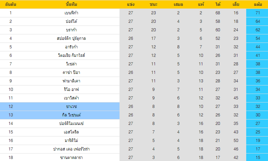This screenshot has height=161, width=268.
Task: Click the อันดับ rank column header
Action: [11, 5]
